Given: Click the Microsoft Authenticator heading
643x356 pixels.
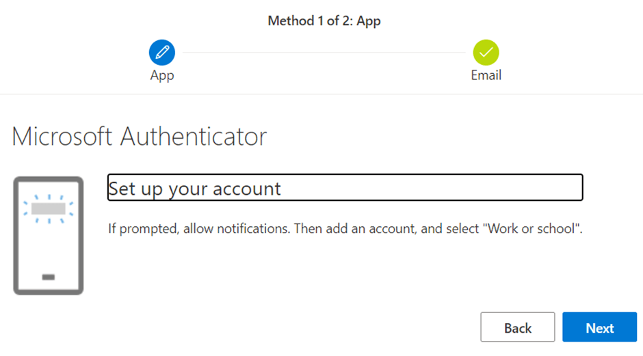Looking at the screenshot, I should coord(139,137).
